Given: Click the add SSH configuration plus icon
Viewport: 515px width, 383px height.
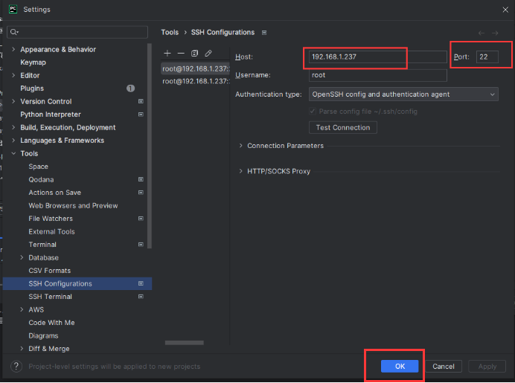Looking at the screenshot, I should pos(167,54).
